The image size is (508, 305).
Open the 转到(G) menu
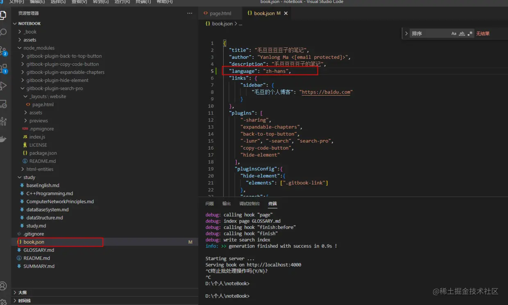(x=101, y=2)
